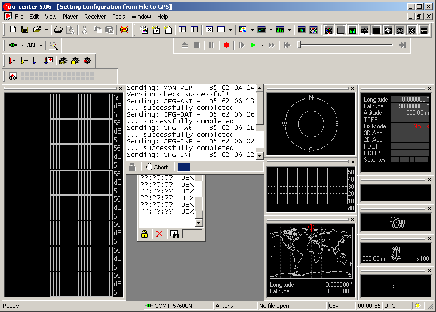
Task: Click the green Play button
Action: click(253, 45)
